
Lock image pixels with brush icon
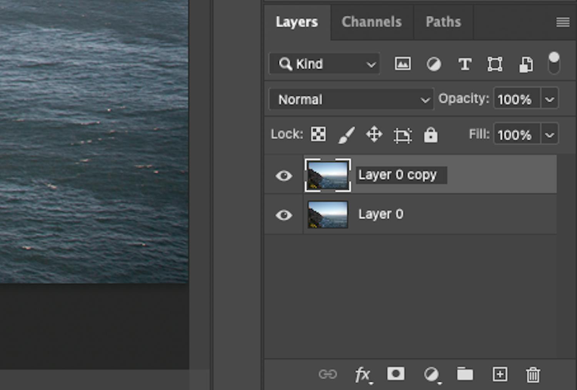point(346,135)
